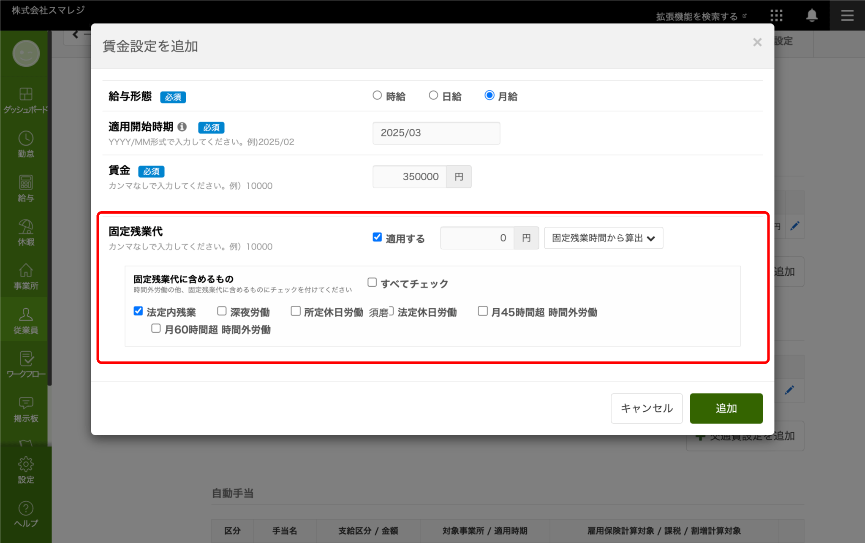The height and width of the screenshot is (543, 865).
Task: Open 給与 calculator icon in sidebar
Action: pyautogui.click(x=26, y=183)
